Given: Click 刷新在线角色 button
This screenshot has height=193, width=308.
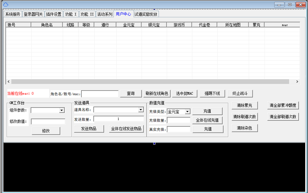Looking at the screenshot, I should pyautogui.click(x=157, y=93).
